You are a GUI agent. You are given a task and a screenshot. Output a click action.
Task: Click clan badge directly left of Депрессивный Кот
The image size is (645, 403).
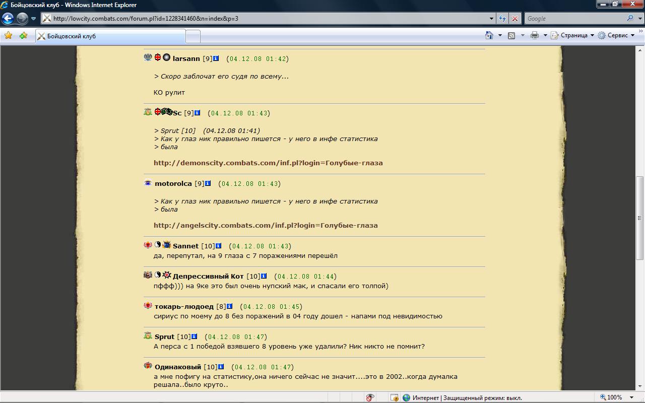tap(167, 275)
